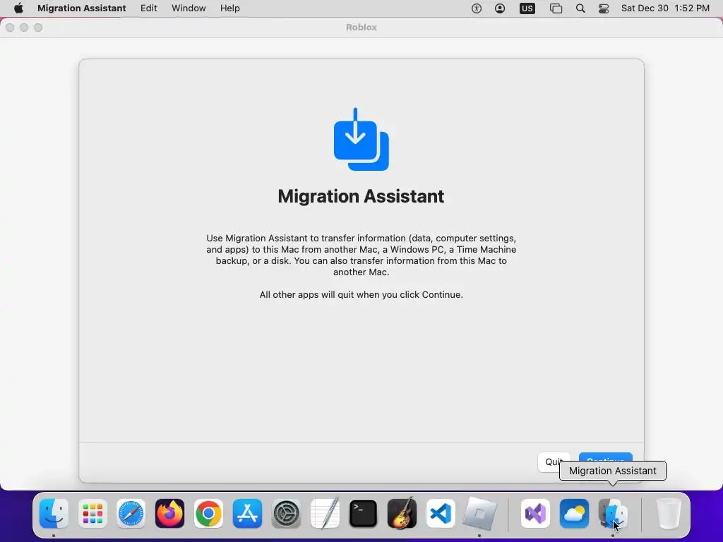The width and height of the screenshot is (723, 542).
Task: Launch Firefox from the Dock
Action: pyautogui.click(x=169, y=514)
